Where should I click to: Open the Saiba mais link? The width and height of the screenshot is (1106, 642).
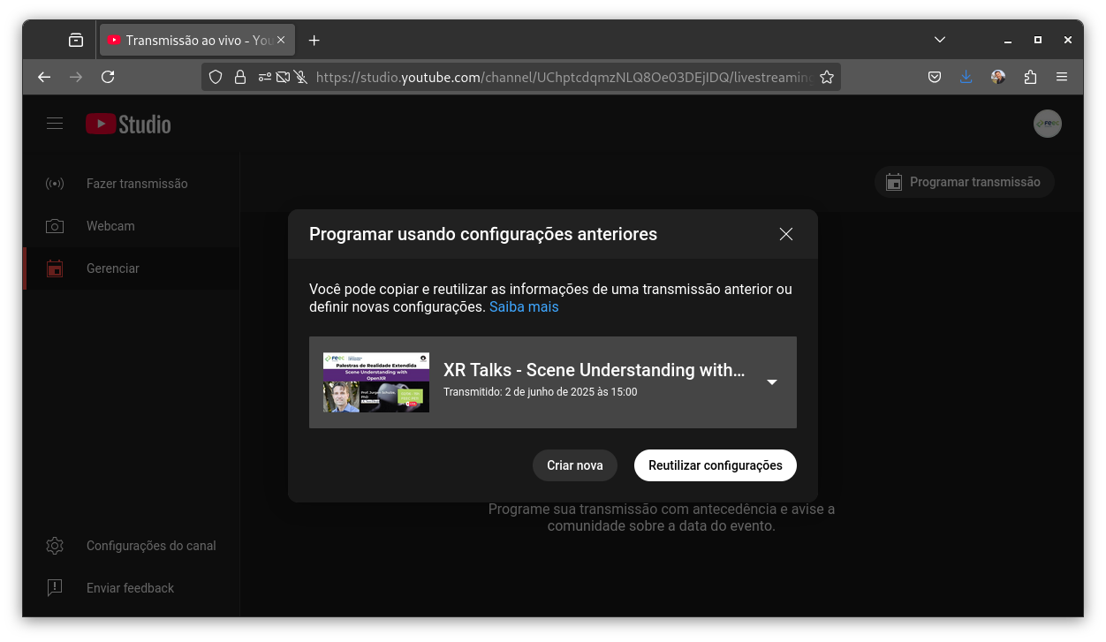[x=524, y=306]
